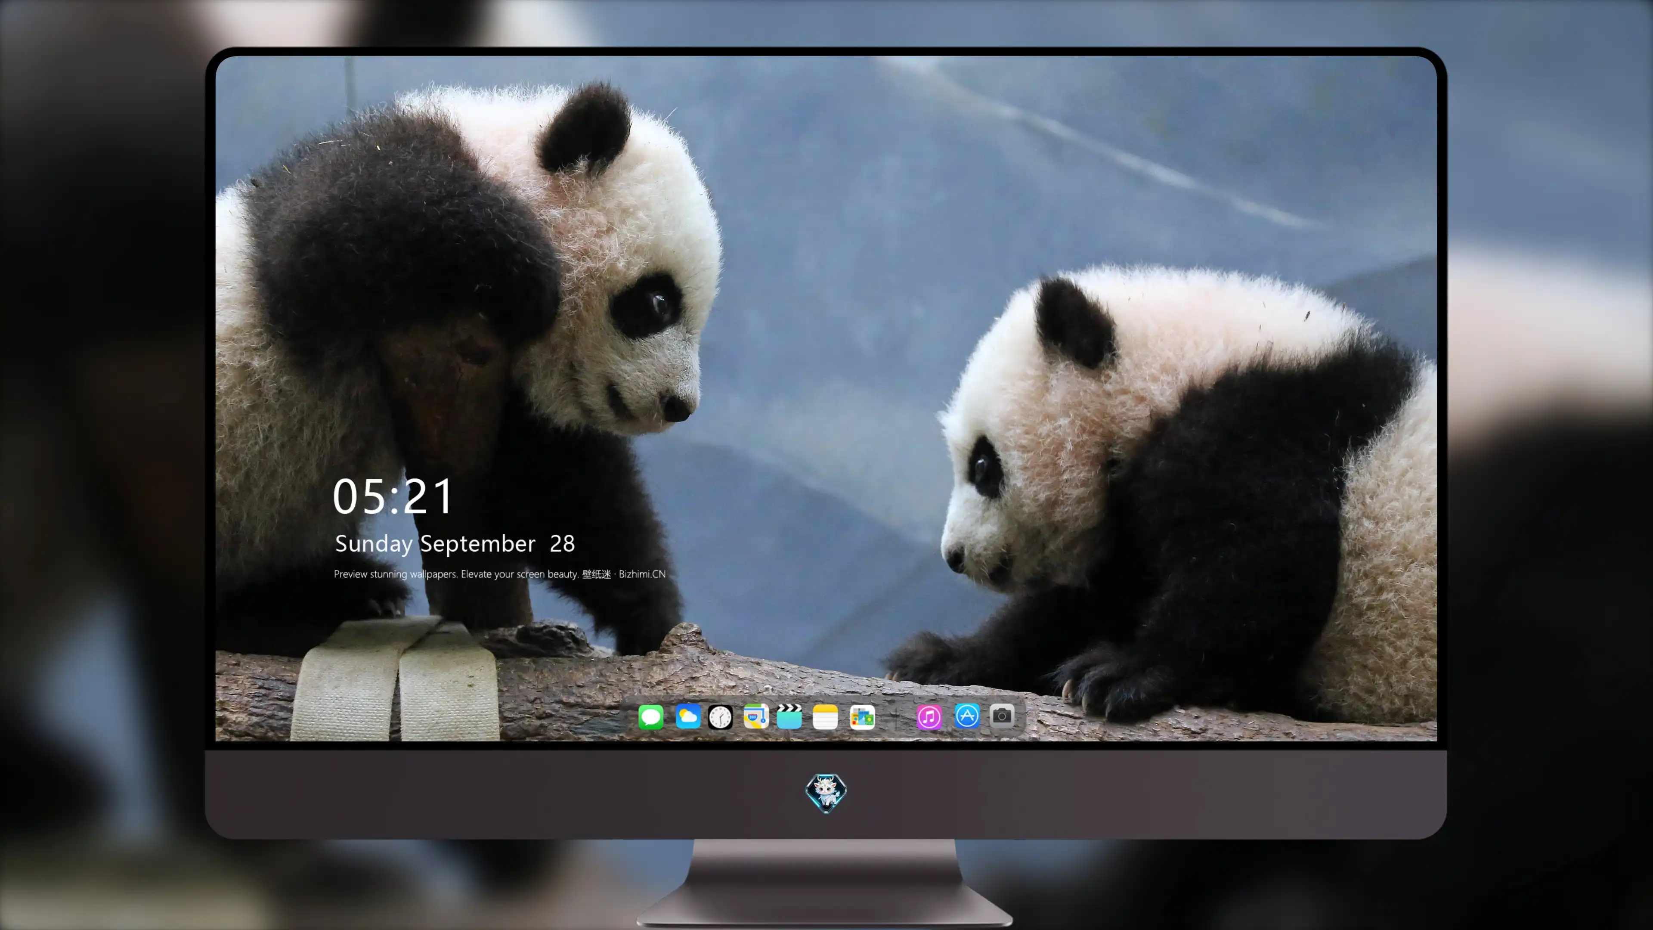The image size is (1653, 930).
Task: Open the blue App Store icon
Action: (967, 716)
